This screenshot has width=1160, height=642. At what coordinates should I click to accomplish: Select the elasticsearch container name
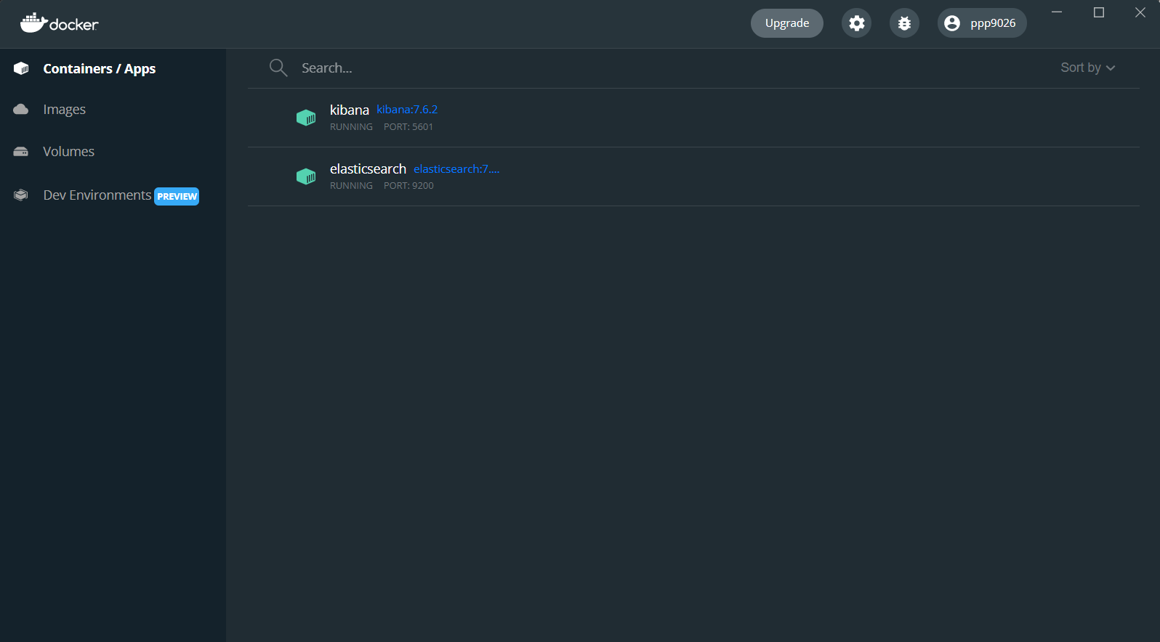[368, 168]
